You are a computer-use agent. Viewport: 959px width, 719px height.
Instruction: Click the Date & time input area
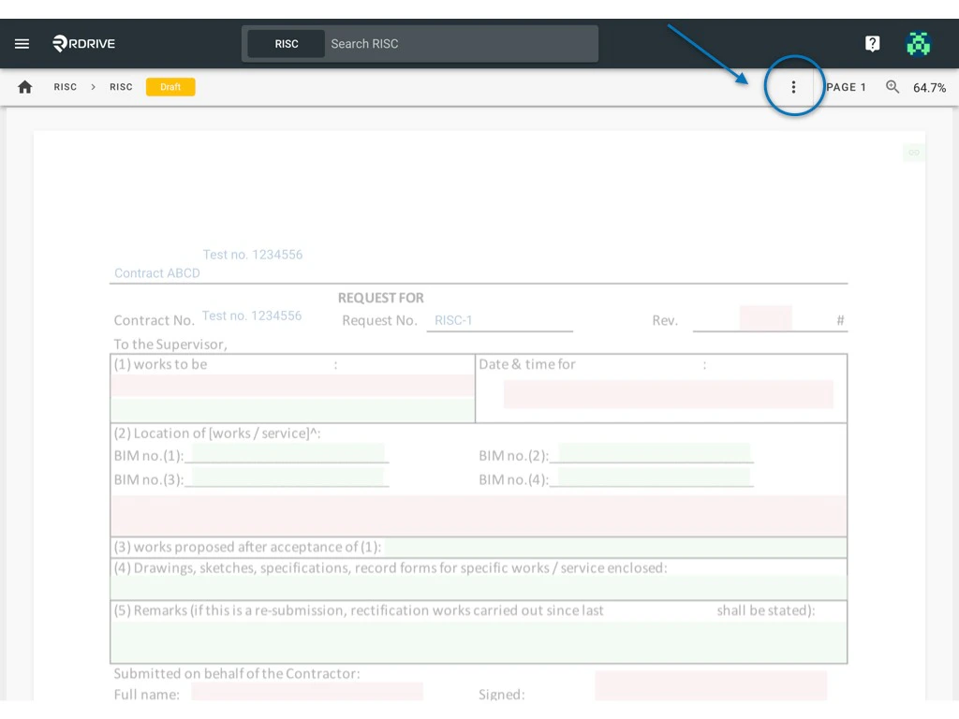pyautogui.click(x=668, y=395)
